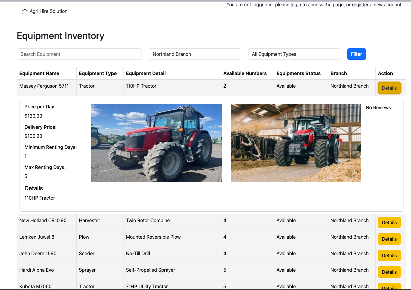Show details for Lemken Juwel 8
This screenshot has width=411, height=290.
pyautogui.click(x=389, y=239)
